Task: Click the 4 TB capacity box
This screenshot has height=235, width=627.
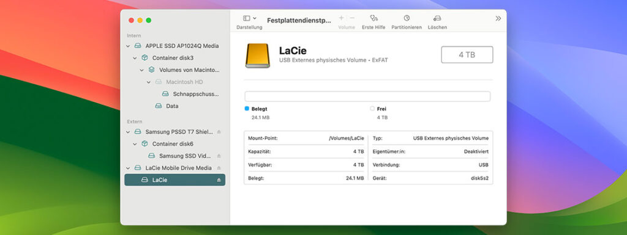Action: pyautogui.click(x=467, y=54)
